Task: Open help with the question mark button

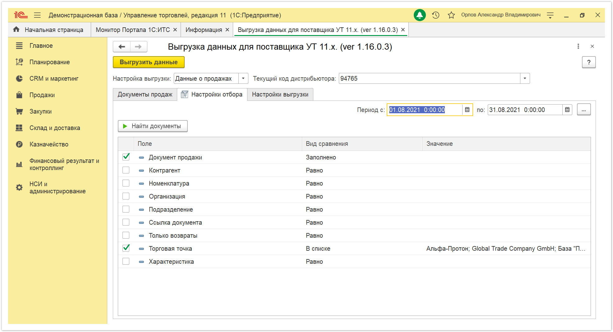Action: [x=589, y=62]
